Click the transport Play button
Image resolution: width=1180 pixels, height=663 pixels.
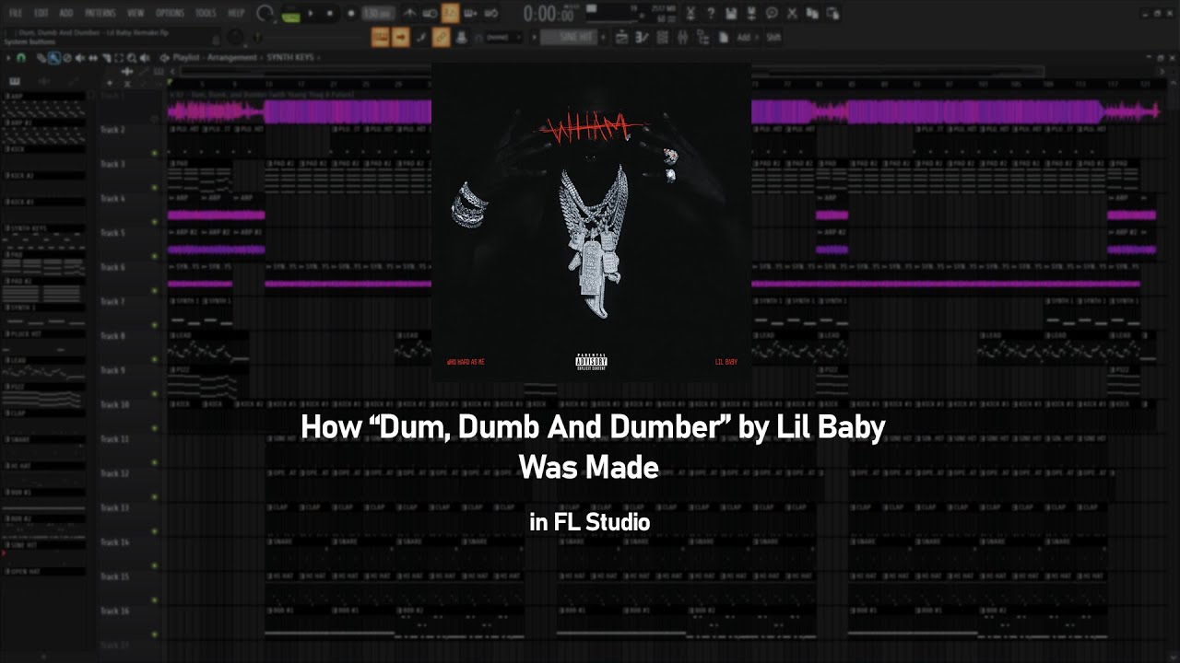pos(311,14)
